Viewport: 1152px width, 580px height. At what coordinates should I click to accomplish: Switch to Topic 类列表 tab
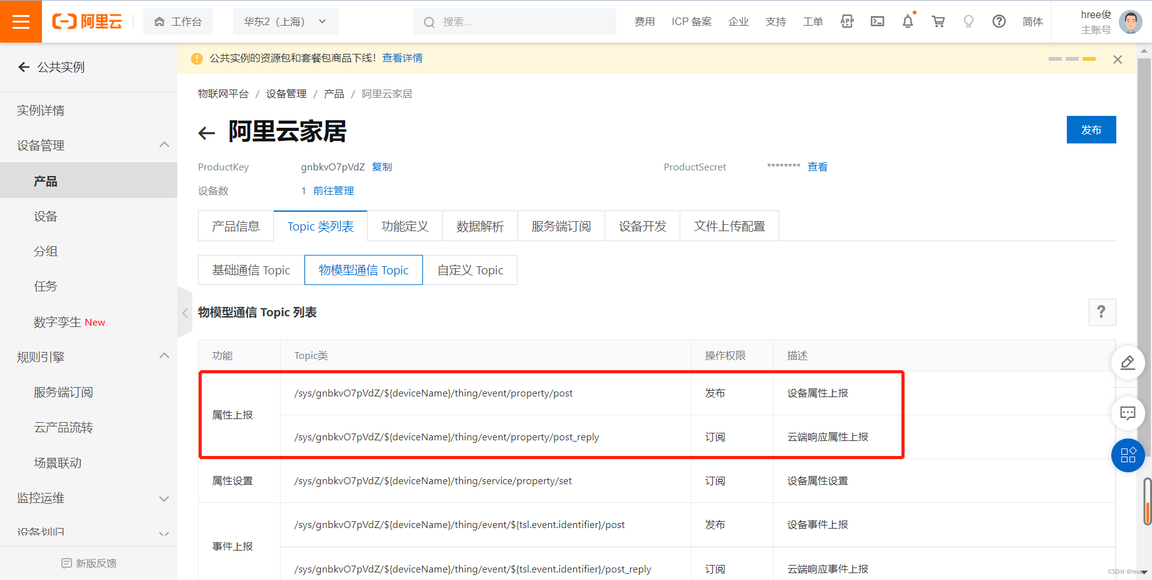(320, 226)
